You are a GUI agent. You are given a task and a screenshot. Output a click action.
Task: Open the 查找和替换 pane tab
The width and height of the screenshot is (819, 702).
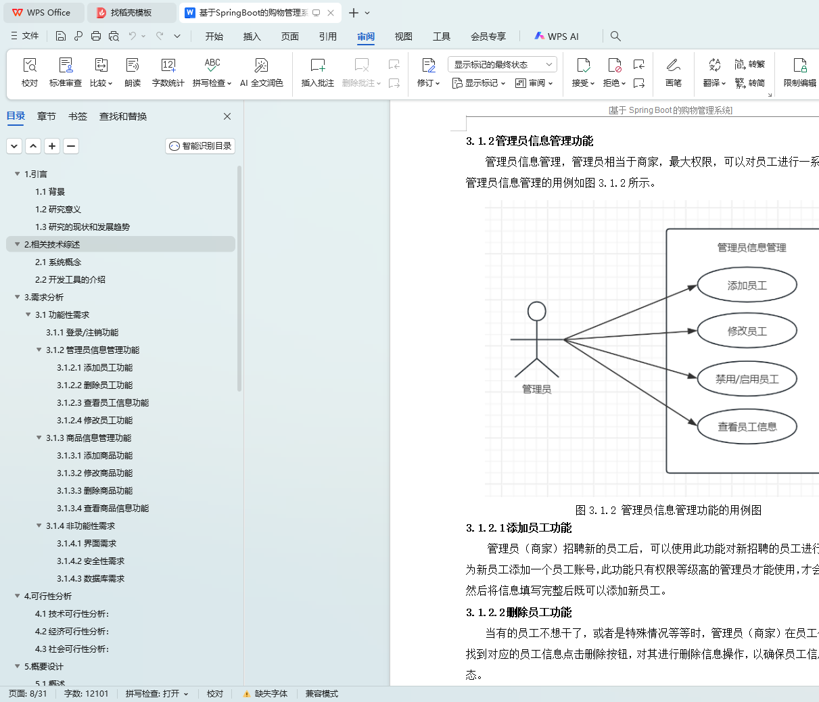coord(123,116)
